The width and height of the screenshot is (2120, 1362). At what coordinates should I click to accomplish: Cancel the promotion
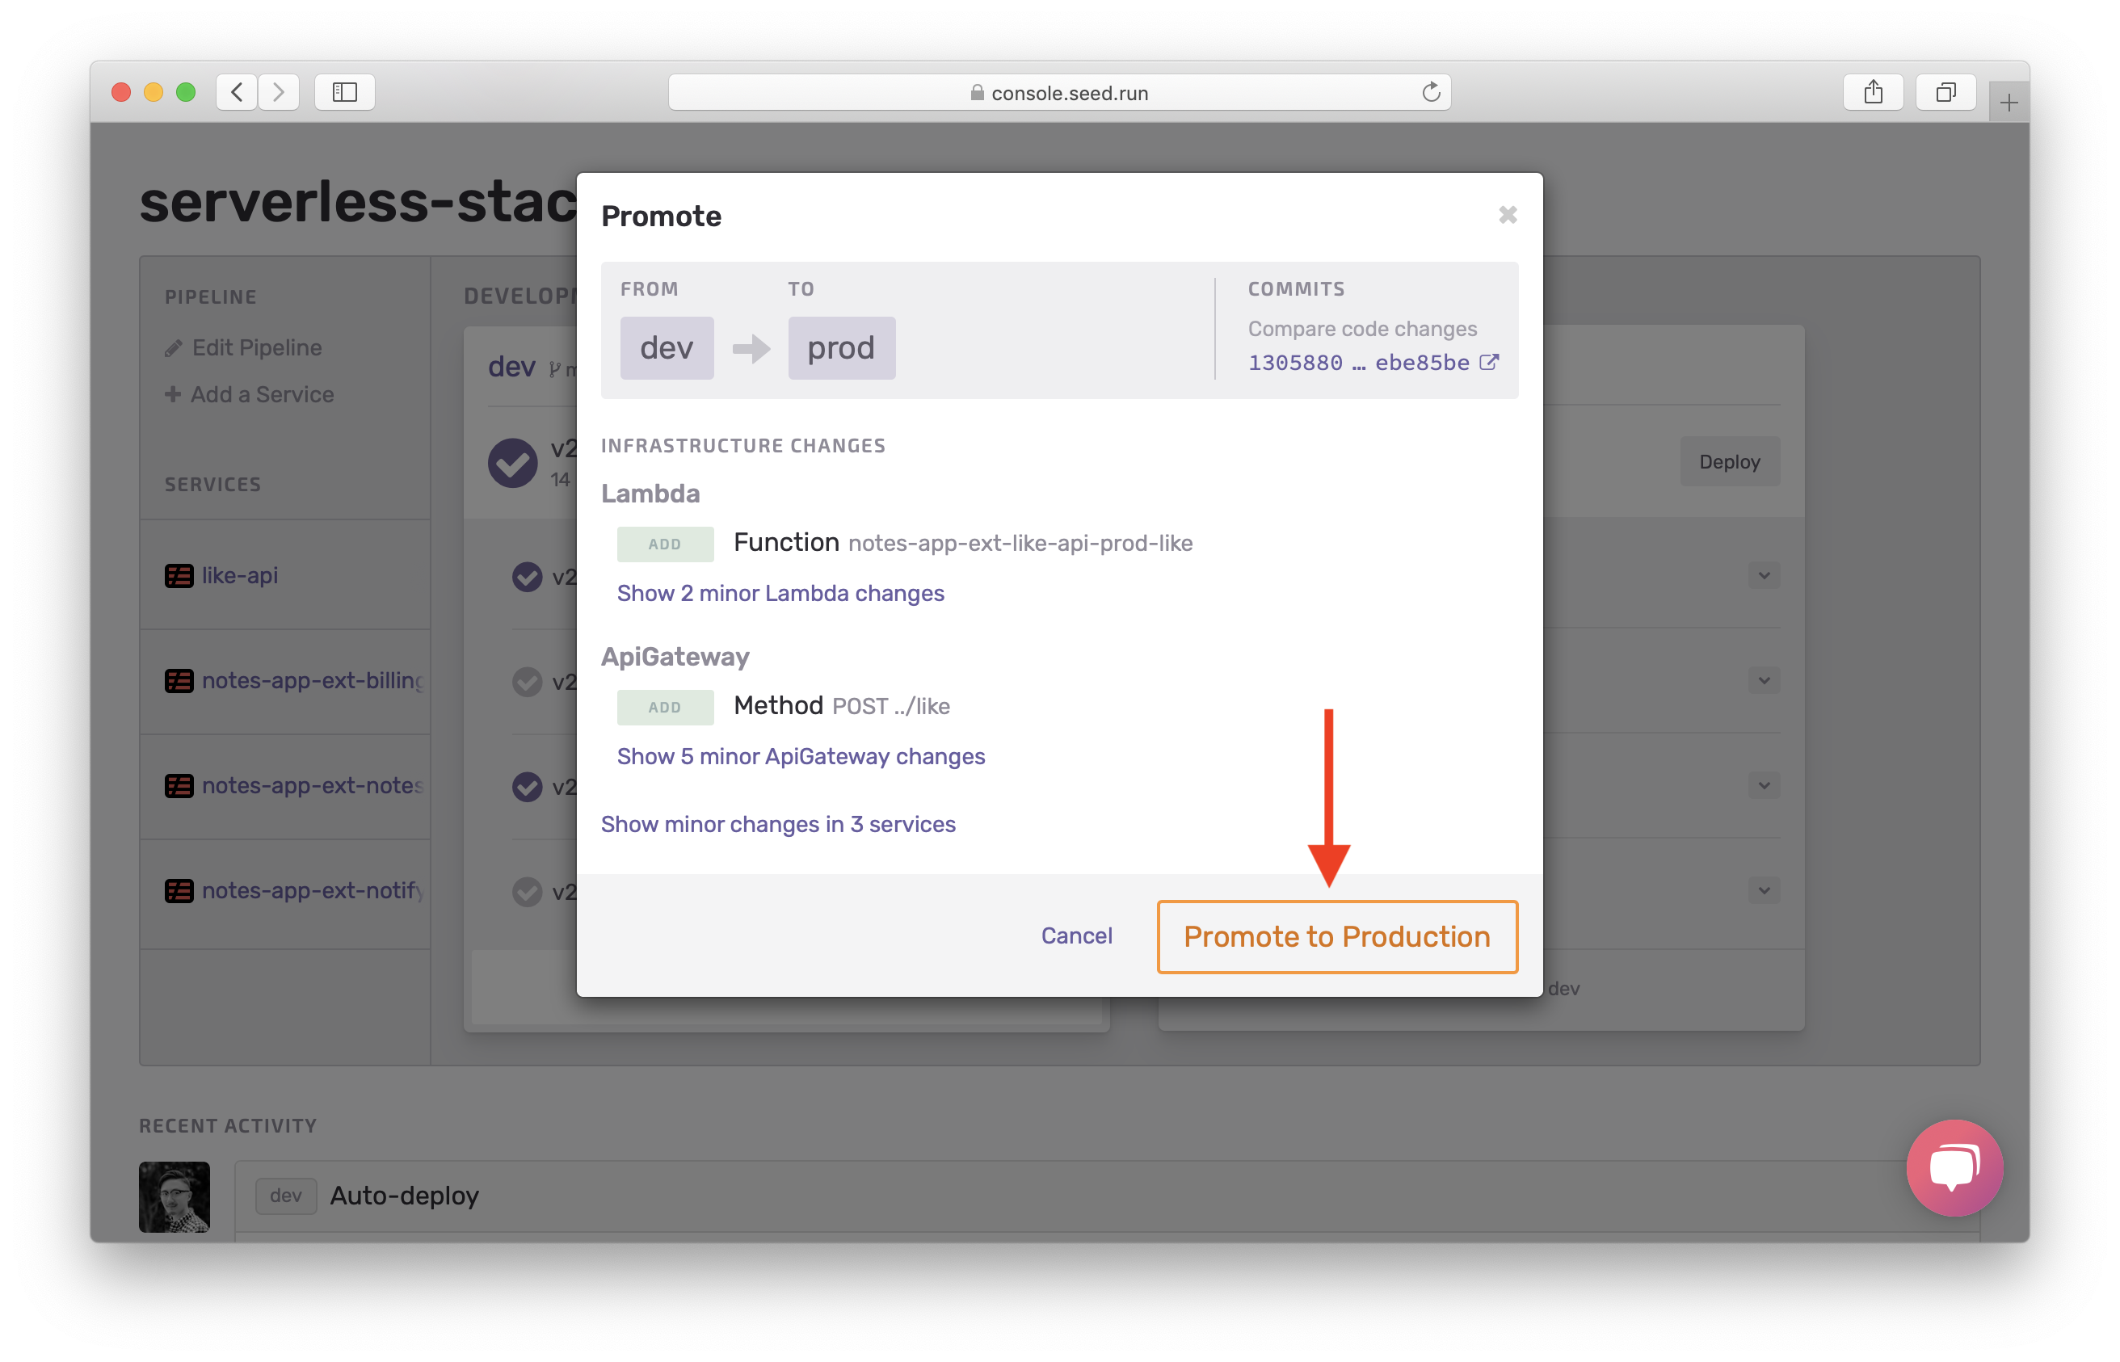coord(1075,935)
